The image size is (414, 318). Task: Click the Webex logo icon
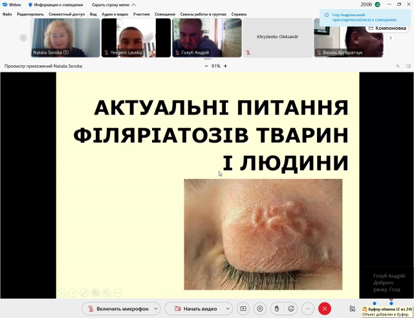pos(5,5)
